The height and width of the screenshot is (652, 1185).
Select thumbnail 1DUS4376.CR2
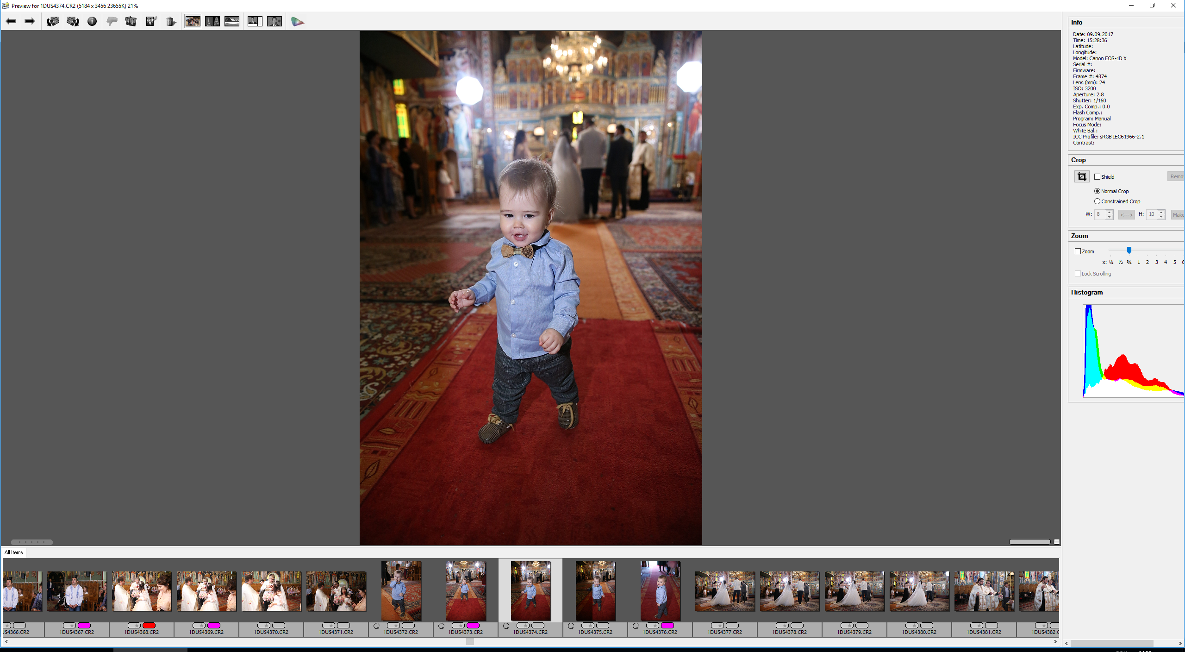[661, 591]
